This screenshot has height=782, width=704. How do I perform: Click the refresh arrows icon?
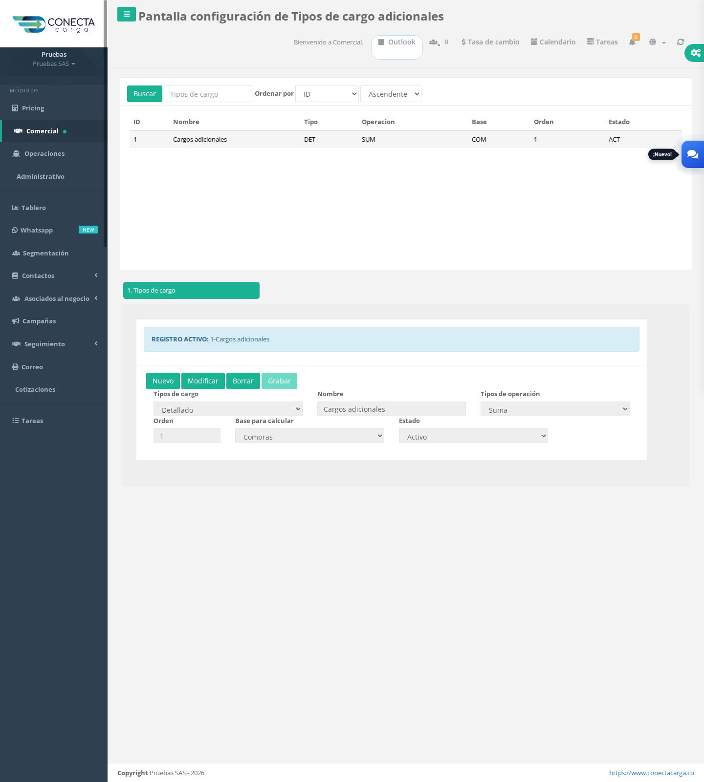[x=681, y=42]
